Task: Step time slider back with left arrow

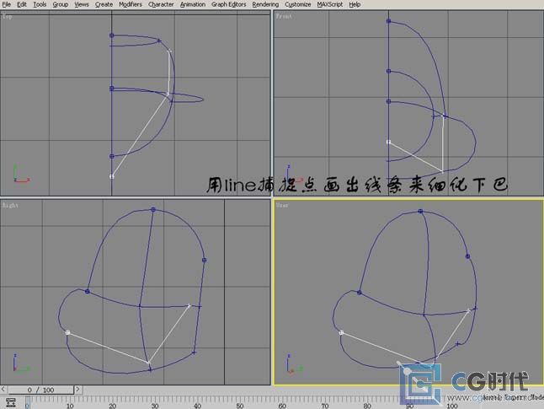Action: click(3, 390)
